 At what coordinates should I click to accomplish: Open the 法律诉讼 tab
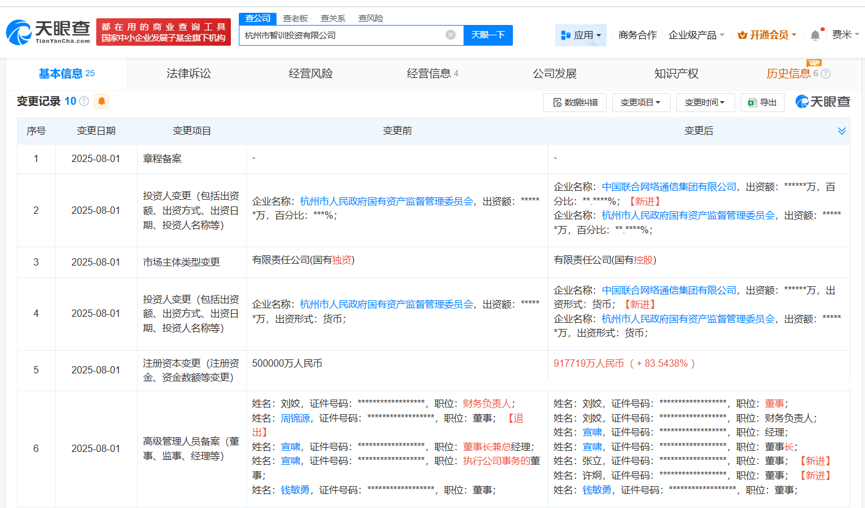point(189,74)
